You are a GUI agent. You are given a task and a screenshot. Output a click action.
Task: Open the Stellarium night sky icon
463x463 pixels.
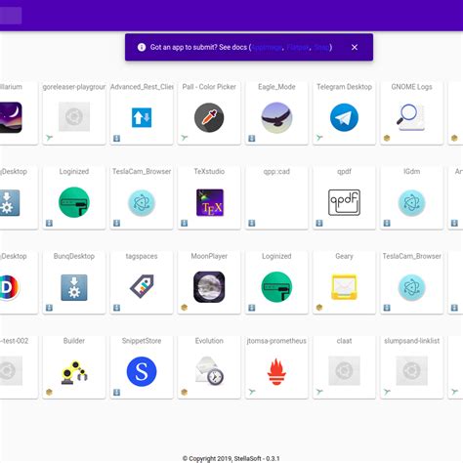11,117
